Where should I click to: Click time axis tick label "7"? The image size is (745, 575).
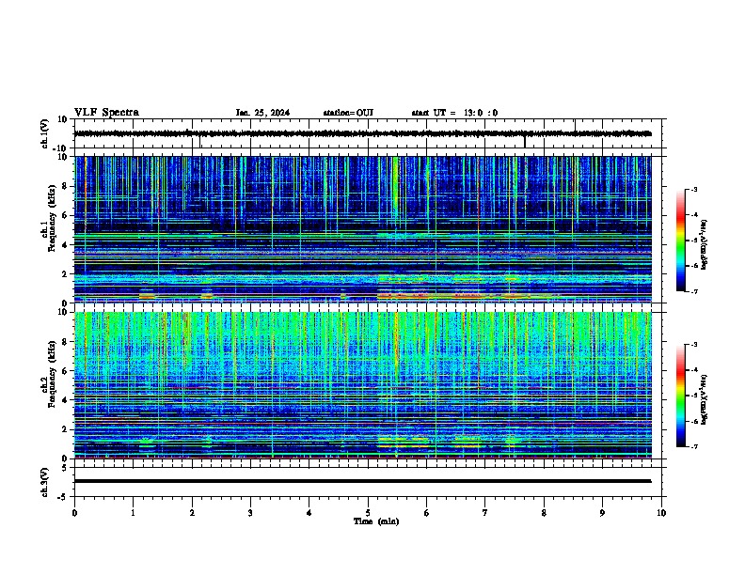pos(485,513)
